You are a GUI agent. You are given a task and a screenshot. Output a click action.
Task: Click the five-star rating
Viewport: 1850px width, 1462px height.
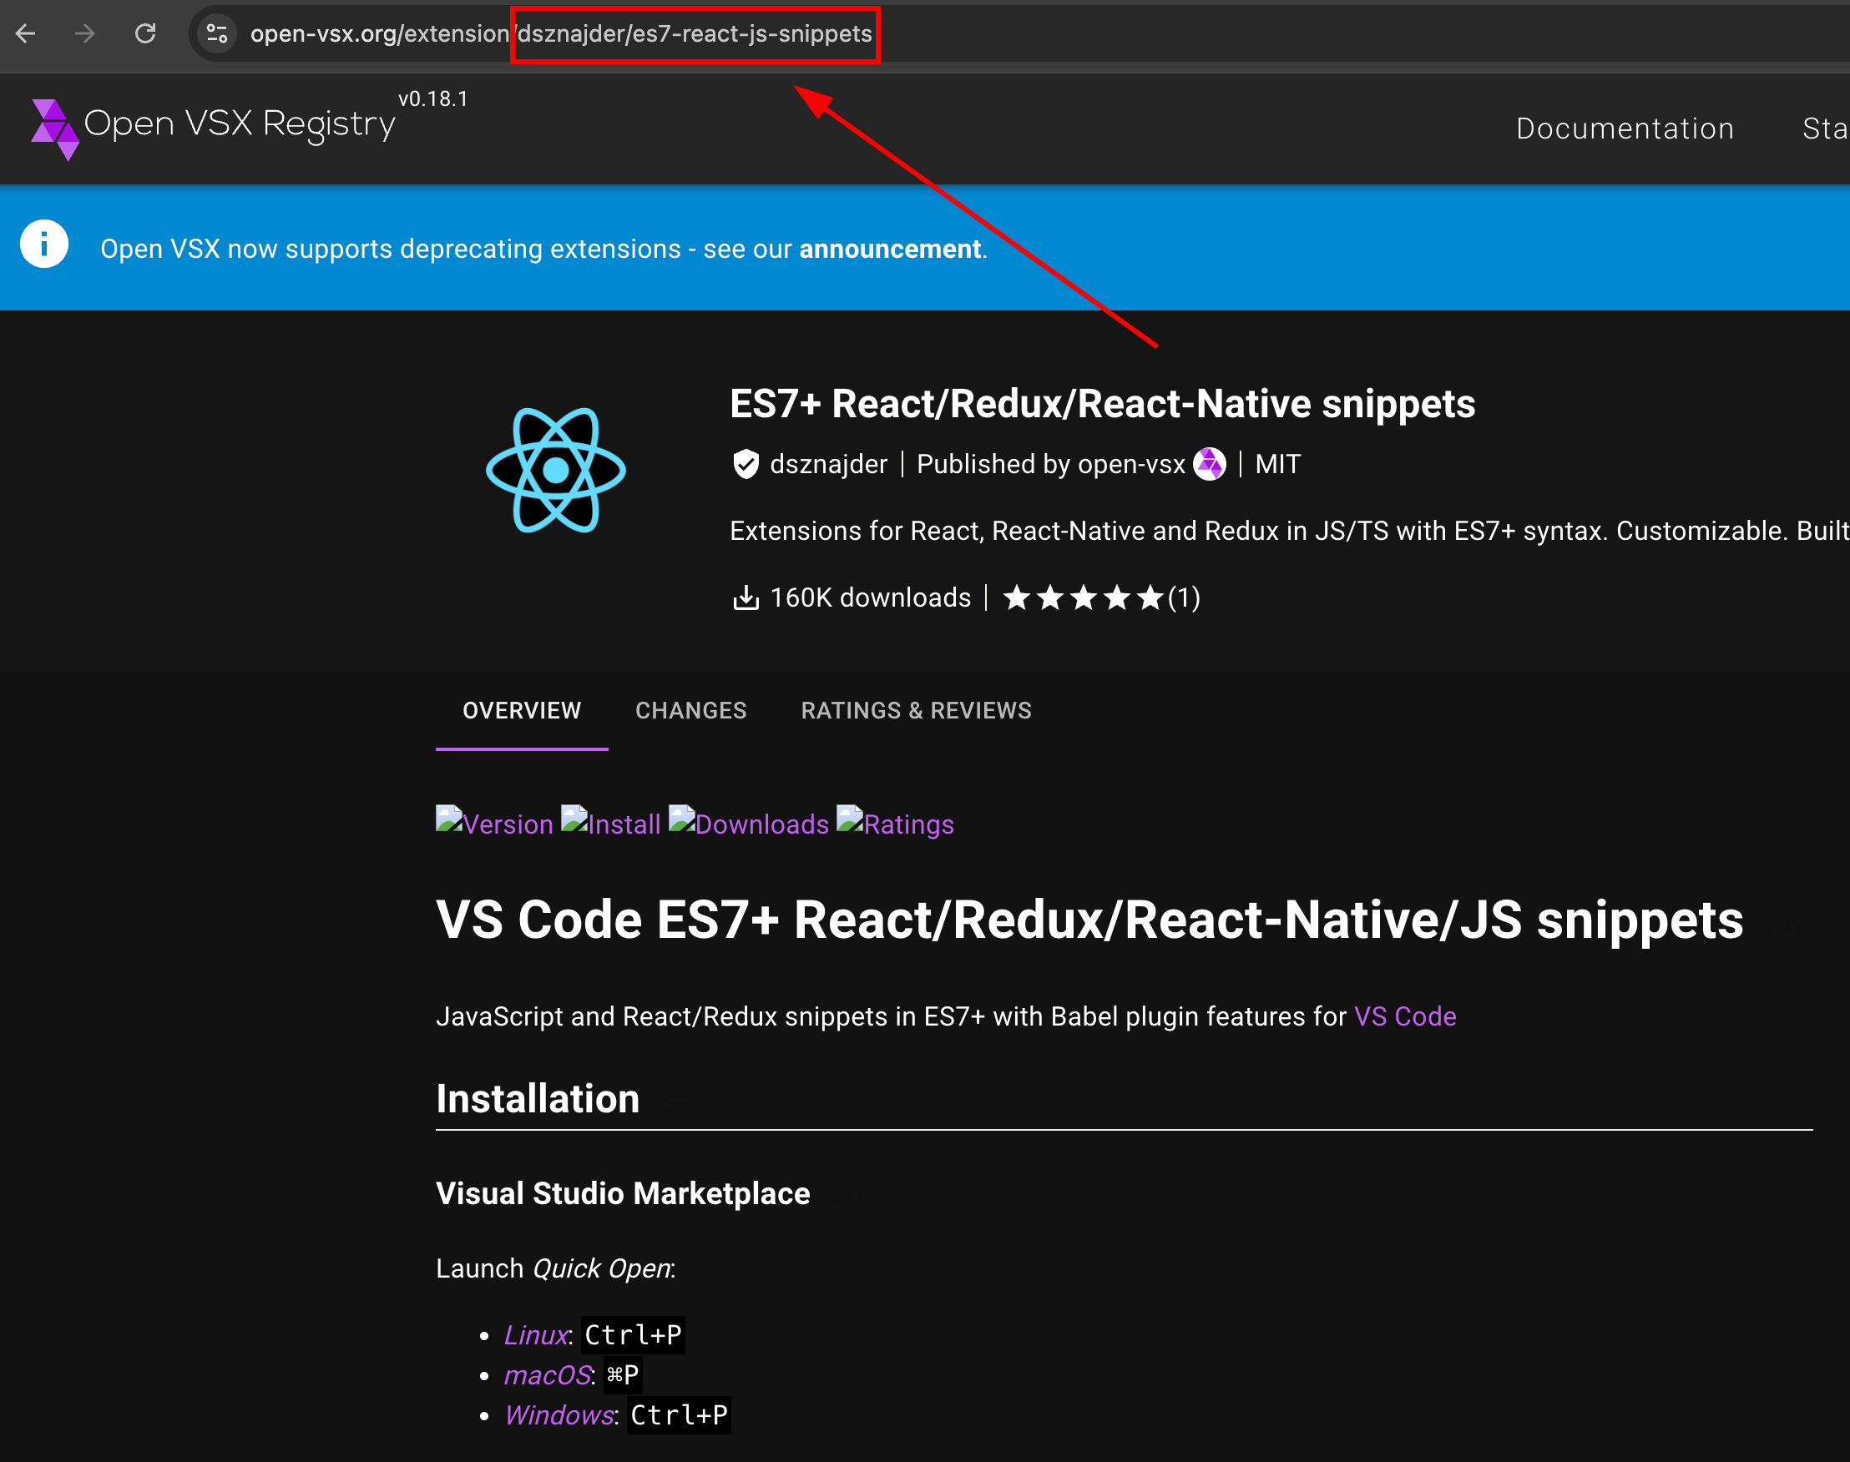[1084, 597]
